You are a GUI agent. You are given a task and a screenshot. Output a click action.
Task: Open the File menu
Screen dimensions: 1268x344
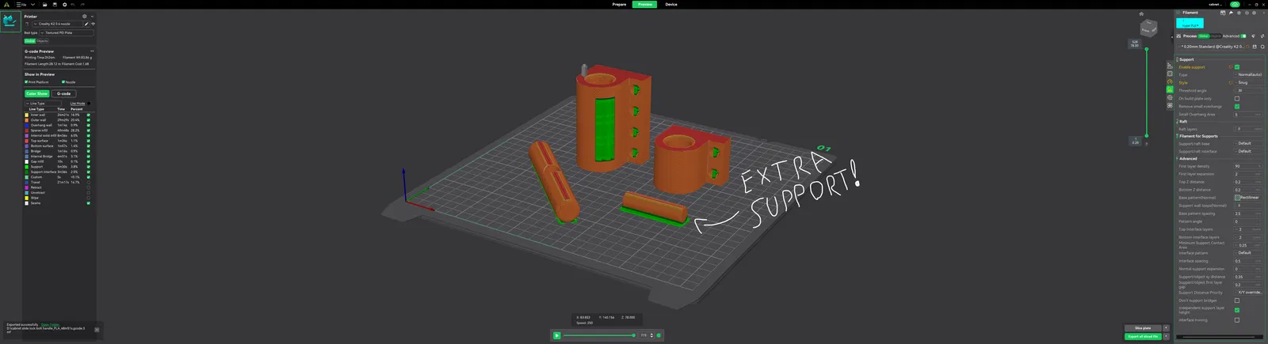pos(21,5)
